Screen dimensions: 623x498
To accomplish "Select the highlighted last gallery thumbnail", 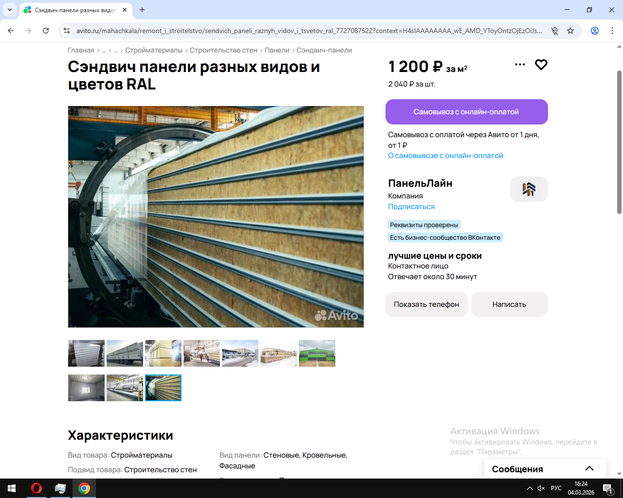I will (x=163, y=388).
